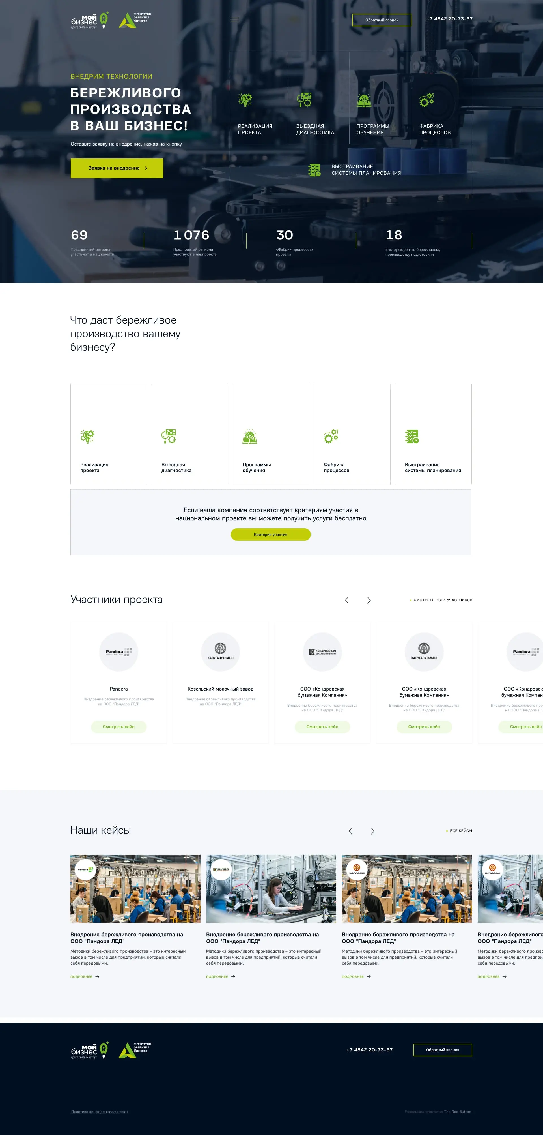Click the Программы обучения book icon in the hero
Image resolution: width=543 pixels, height=1135 pixels.
pos(364,101)
